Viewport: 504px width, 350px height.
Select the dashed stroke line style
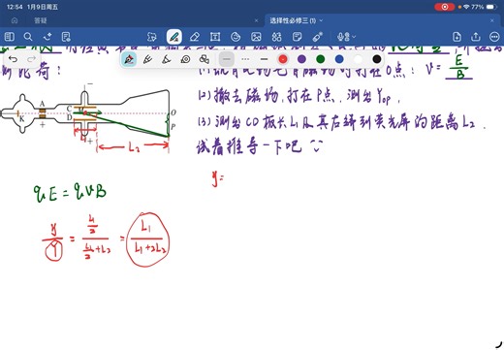pos(264,59)
